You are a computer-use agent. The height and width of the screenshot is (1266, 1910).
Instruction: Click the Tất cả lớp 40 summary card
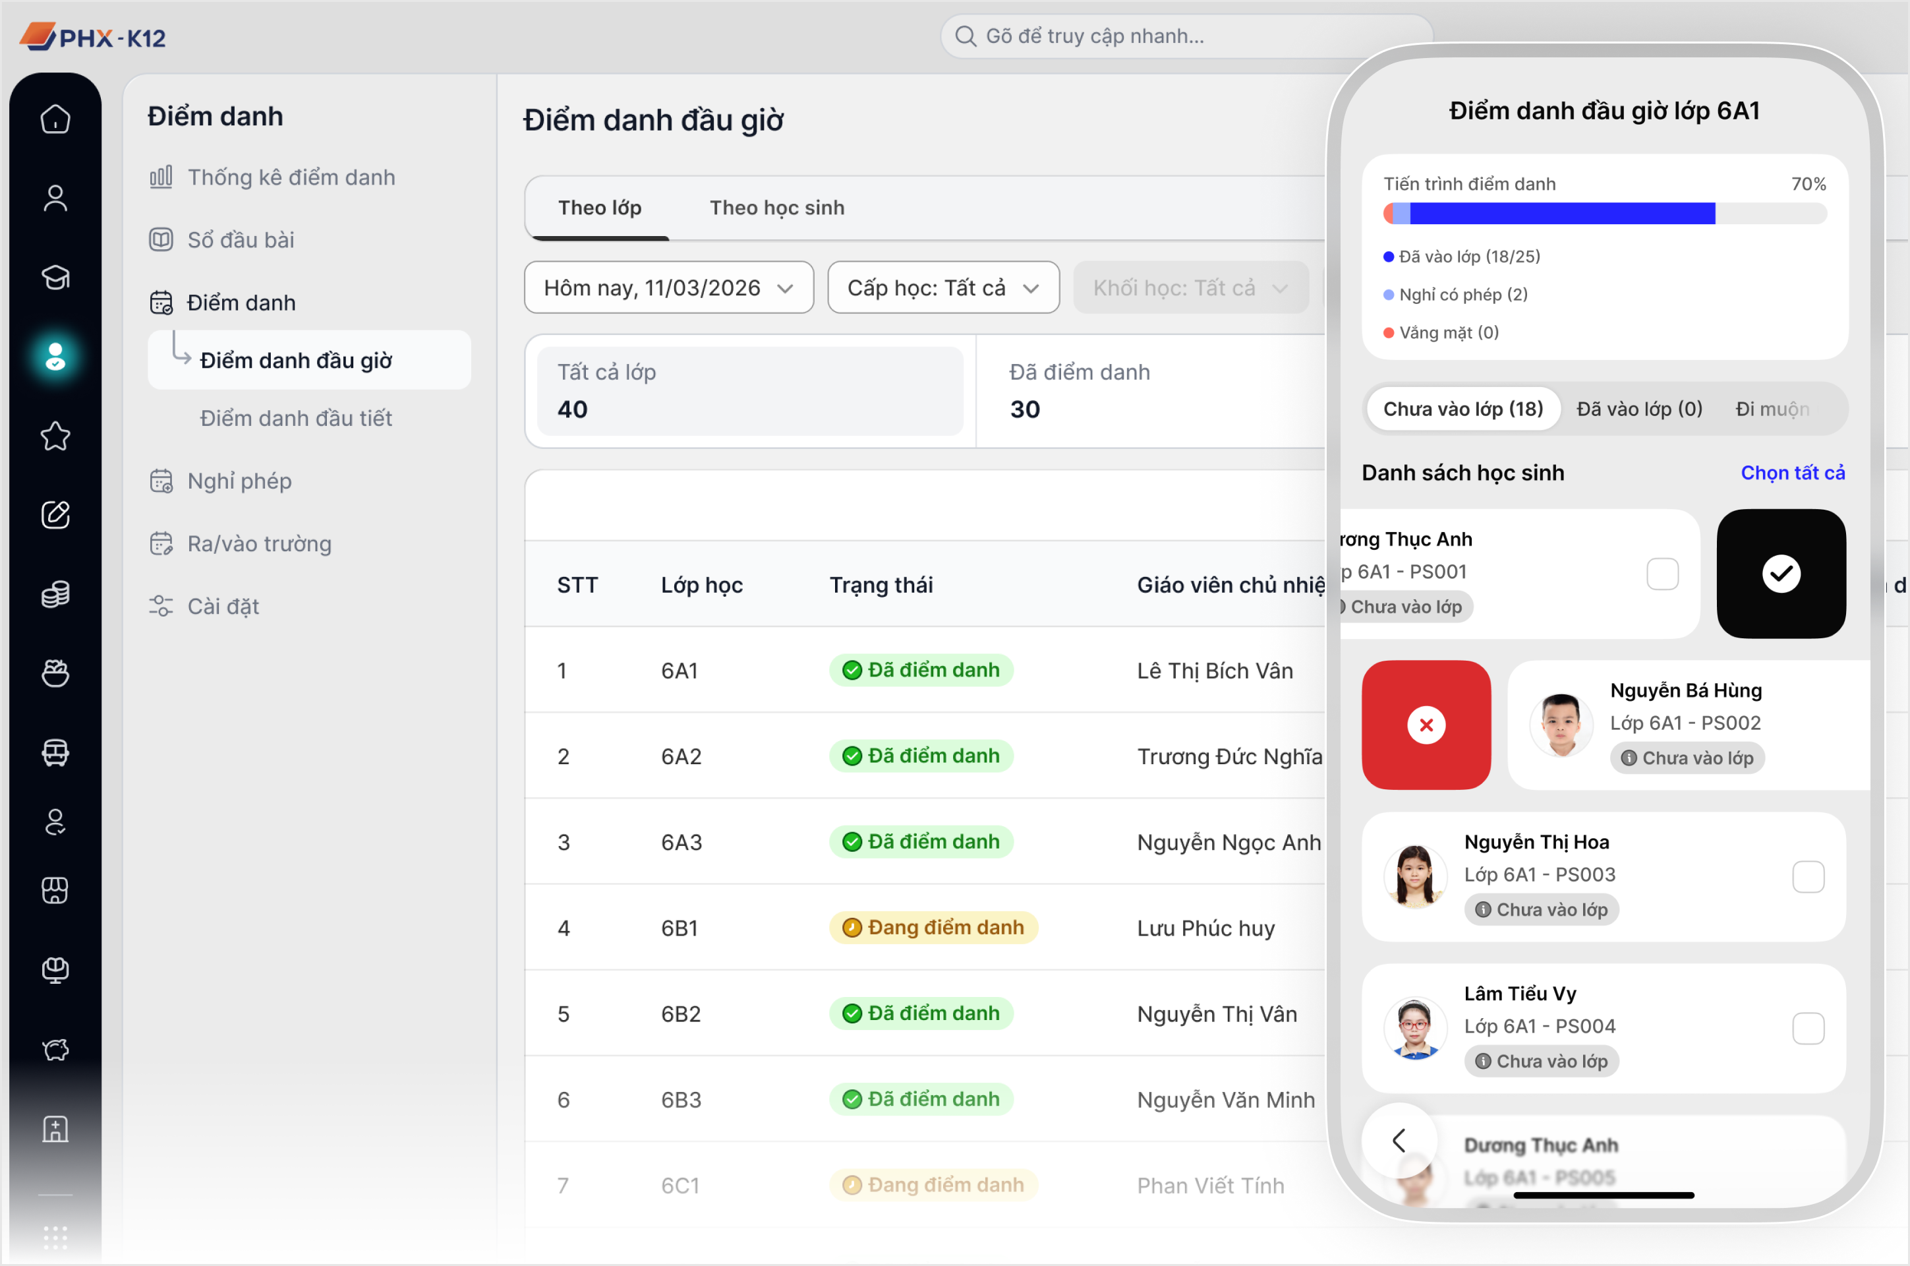[751, 392]
